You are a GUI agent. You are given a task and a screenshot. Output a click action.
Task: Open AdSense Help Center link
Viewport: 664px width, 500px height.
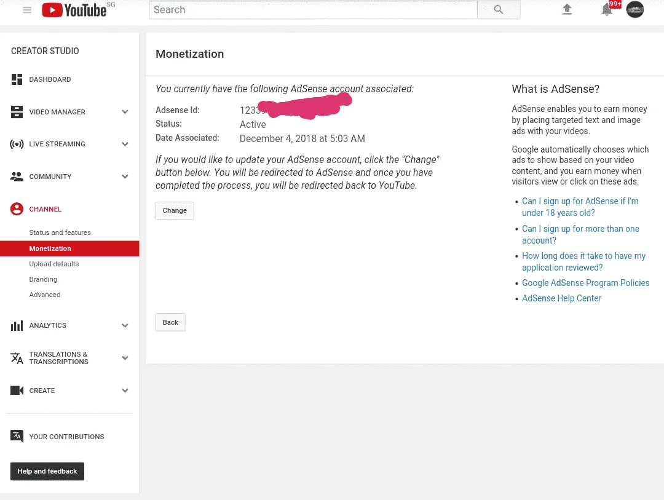coord(561,298)
